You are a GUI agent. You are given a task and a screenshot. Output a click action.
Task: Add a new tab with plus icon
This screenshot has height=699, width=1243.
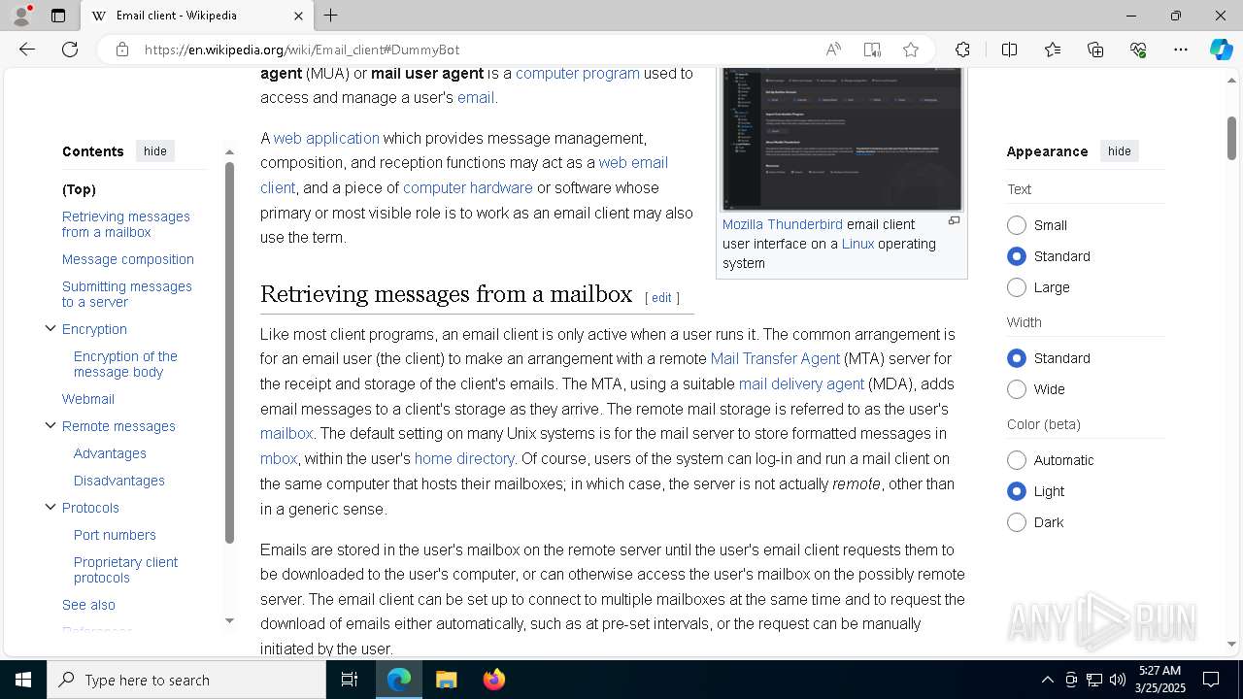coord(331,16)
